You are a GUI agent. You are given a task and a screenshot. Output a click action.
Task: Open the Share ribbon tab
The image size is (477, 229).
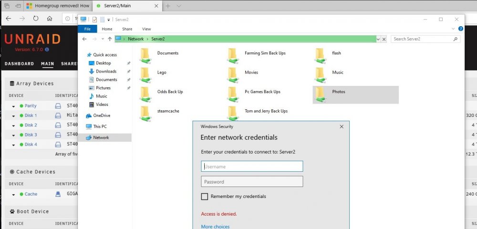(x=127, y=29)
